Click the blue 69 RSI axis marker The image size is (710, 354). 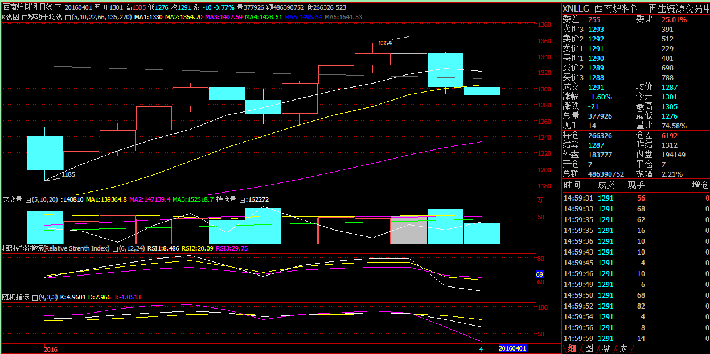pos(540,274)
